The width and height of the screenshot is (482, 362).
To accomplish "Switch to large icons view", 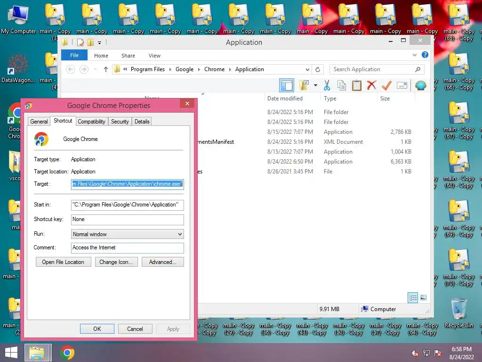I will point(423,297).
